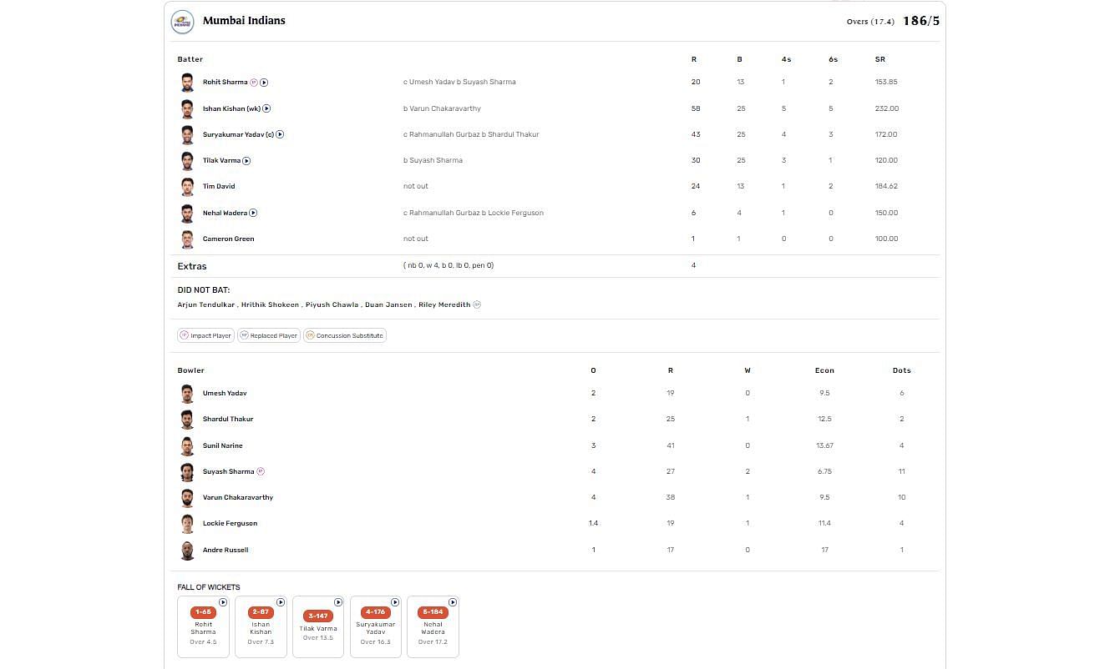Play video on 5-184 Nehal Wadera wicket card
The image size is (1120, 669).
(453, 602)
